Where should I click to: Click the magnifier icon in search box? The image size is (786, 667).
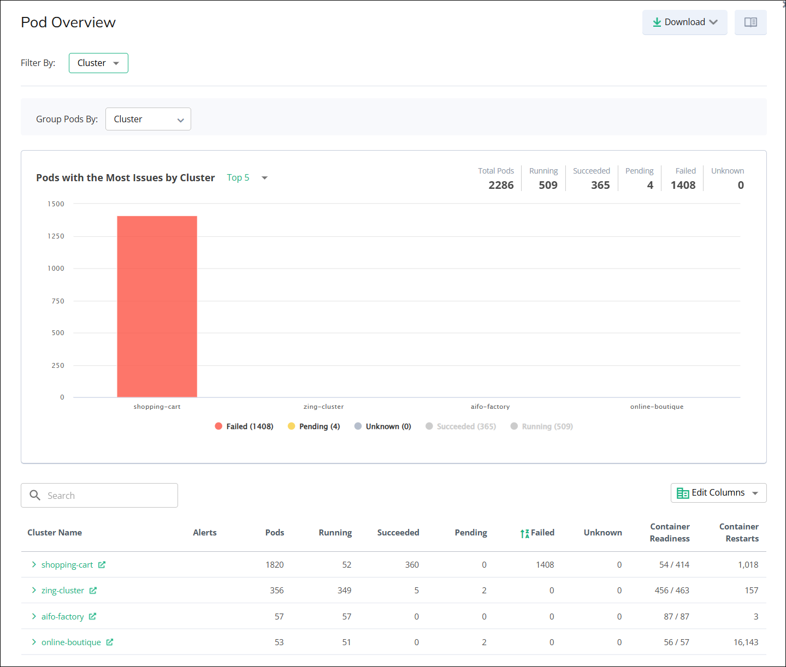point(35,495)
